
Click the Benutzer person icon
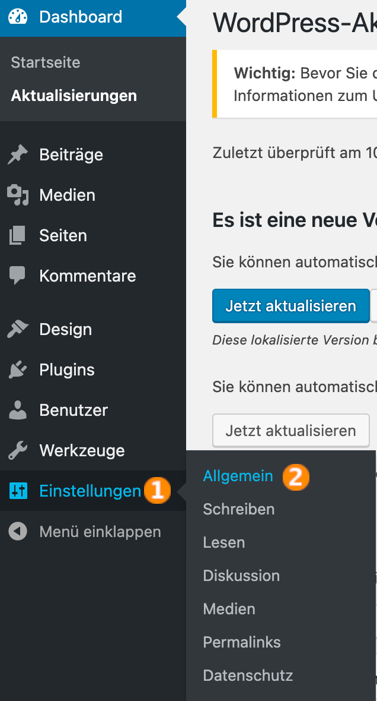point(18,411)
